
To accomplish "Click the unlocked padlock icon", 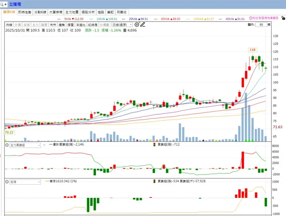I will 283,18.
